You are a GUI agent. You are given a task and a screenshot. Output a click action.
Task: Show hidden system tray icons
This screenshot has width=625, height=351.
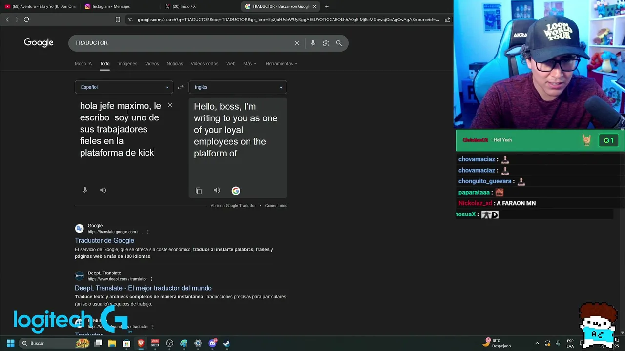[x=537, y=343]
